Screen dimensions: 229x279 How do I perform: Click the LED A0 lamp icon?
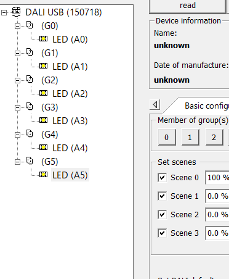point(43,39)
